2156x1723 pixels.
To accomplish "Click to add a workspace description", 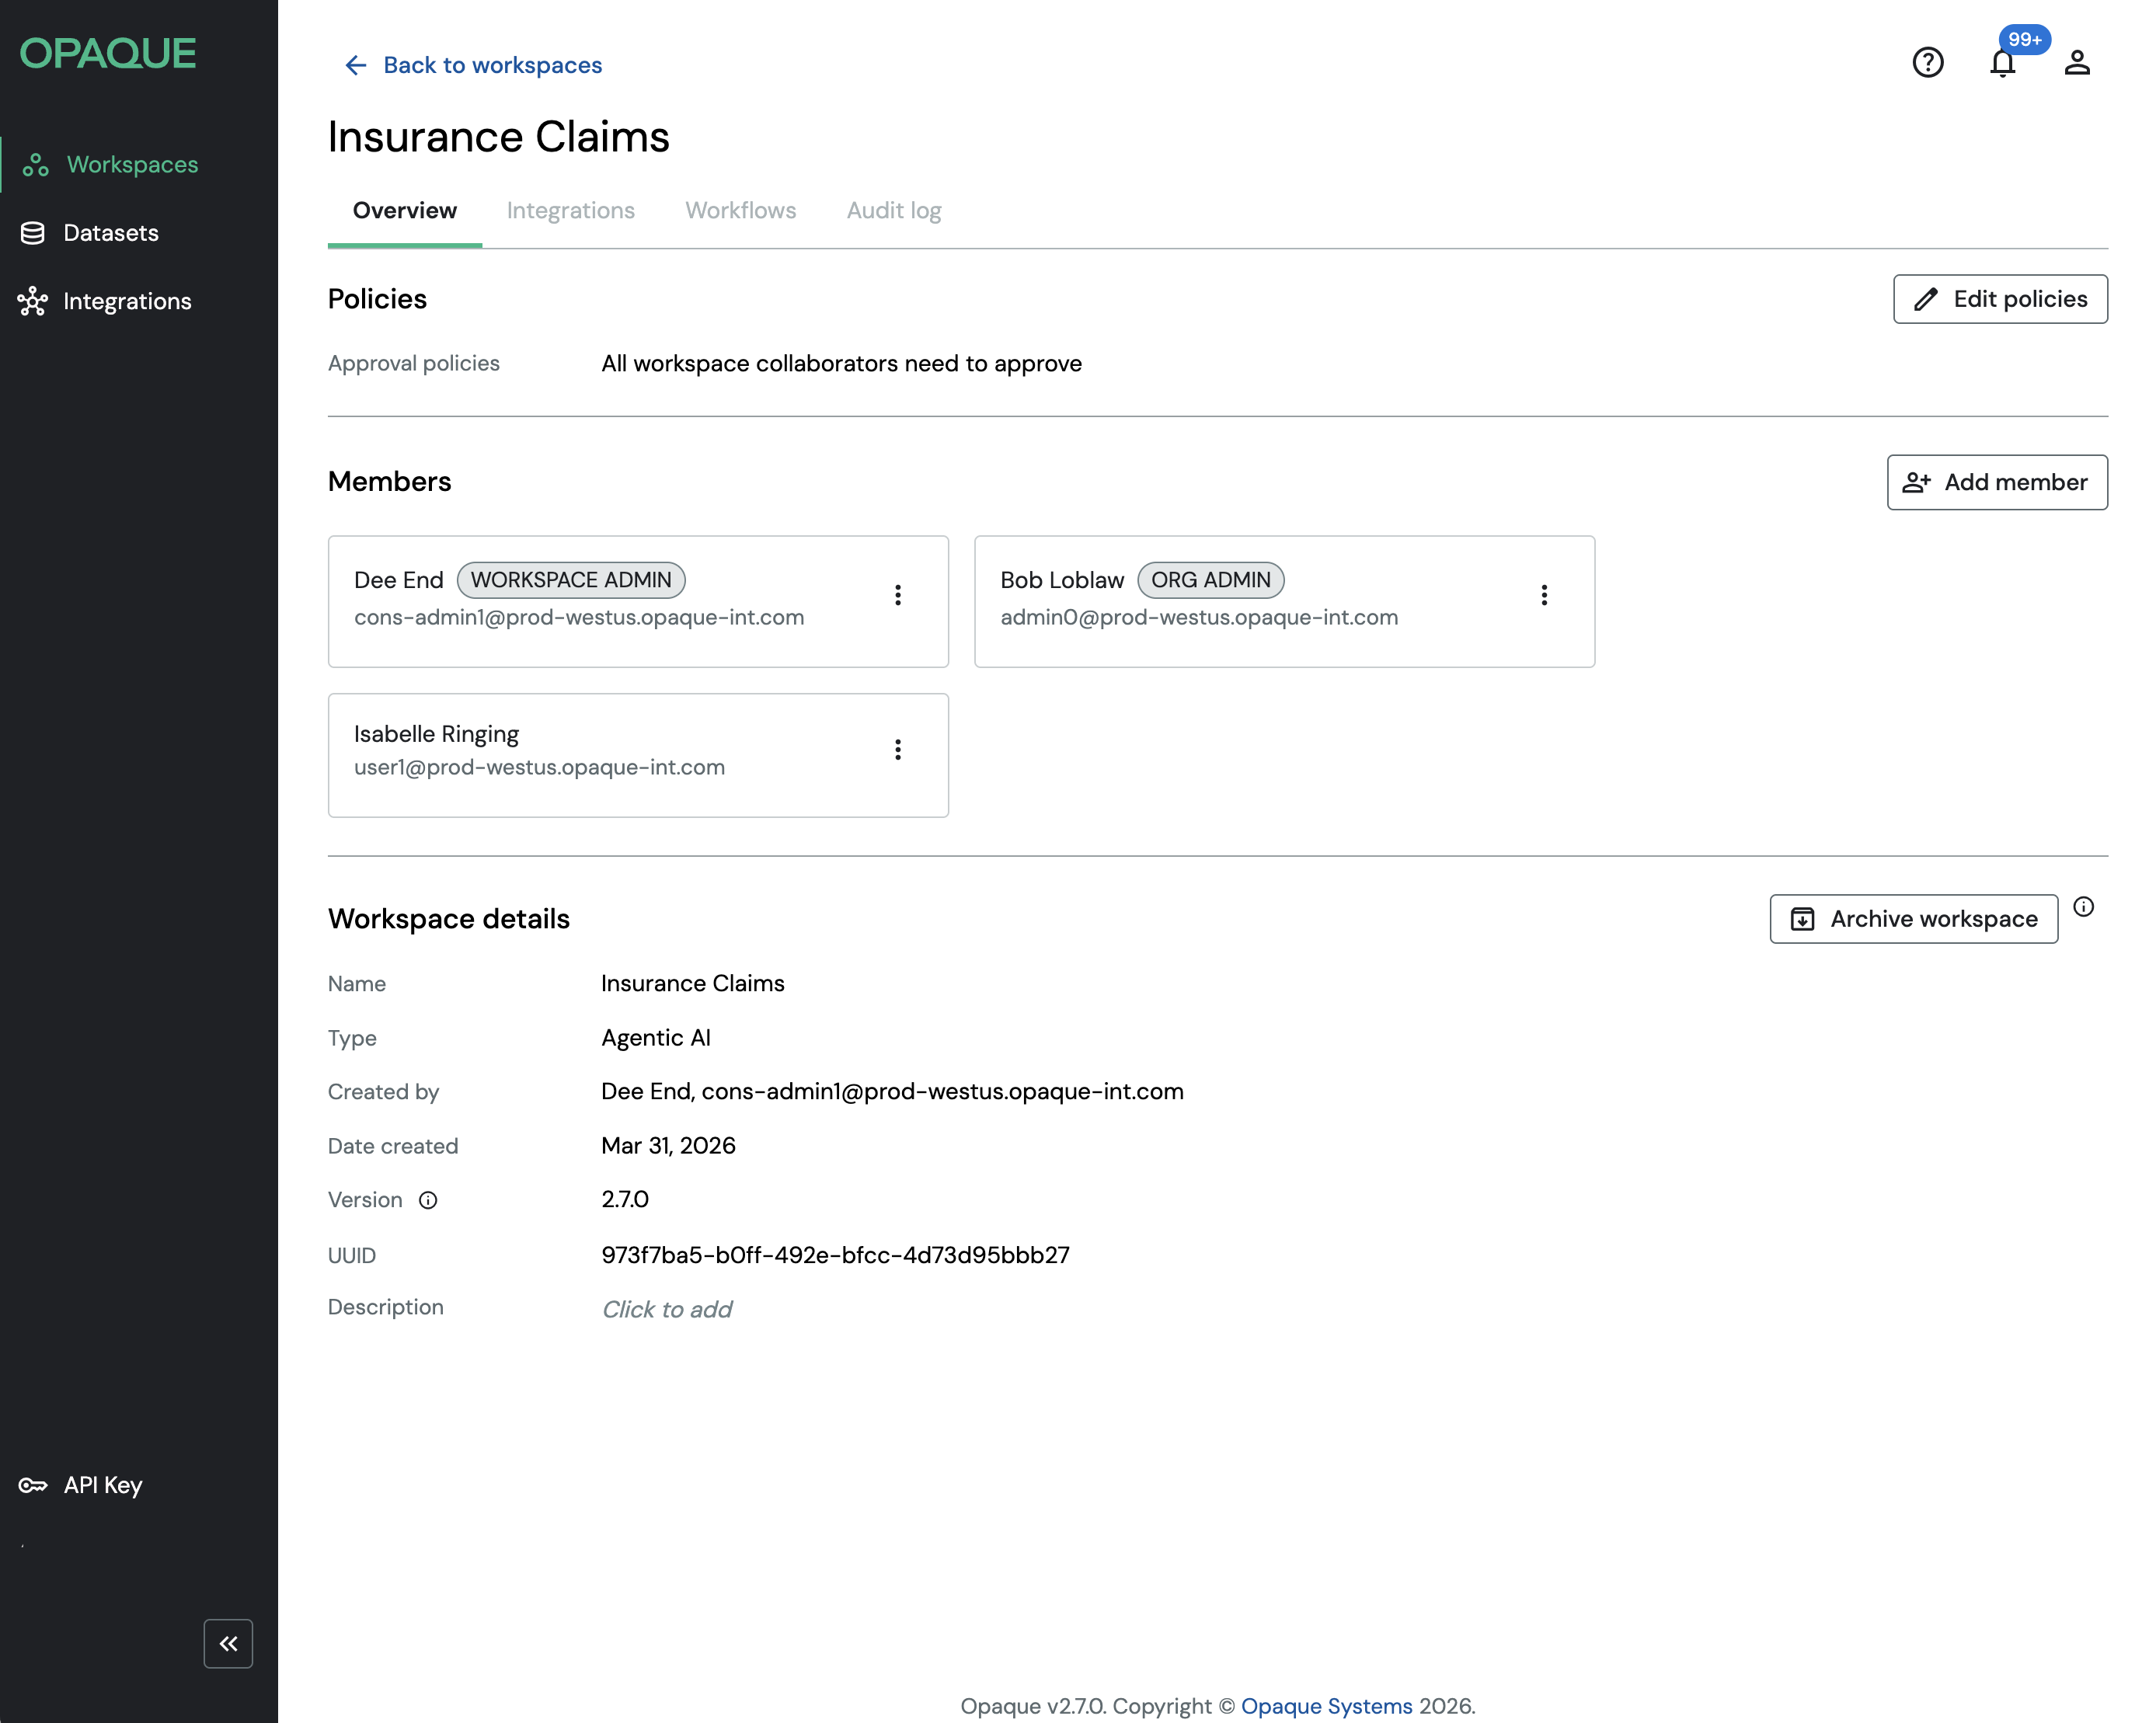I will 666,1309.
